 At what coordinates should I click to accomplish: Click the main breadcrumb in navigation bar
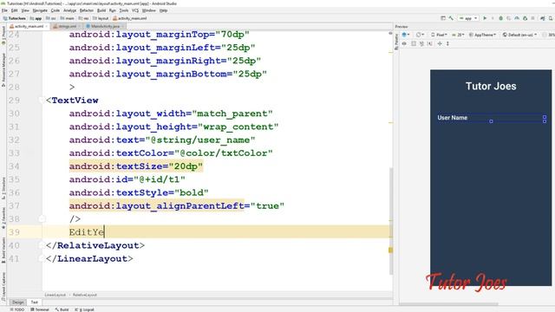tap(68, 18)
